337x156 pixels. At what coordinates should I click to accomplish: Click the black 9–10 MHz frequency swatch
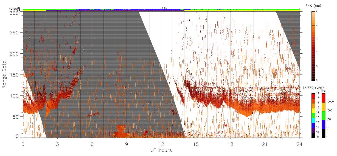click(x=313, y=135)
